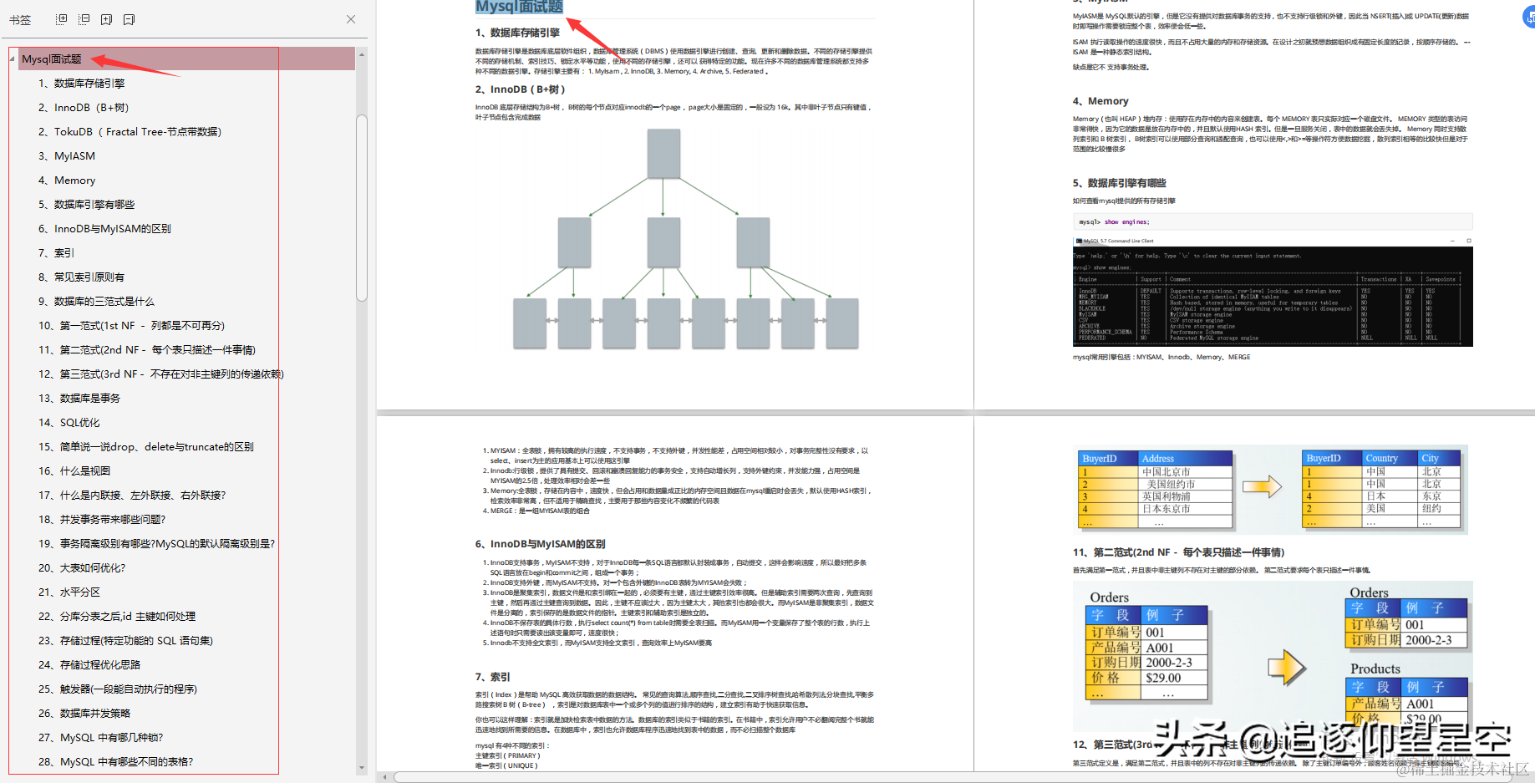Open bookmark 26、数据库并发策略
Viewport: 1535px width, 783px height.
coord(84,713)
